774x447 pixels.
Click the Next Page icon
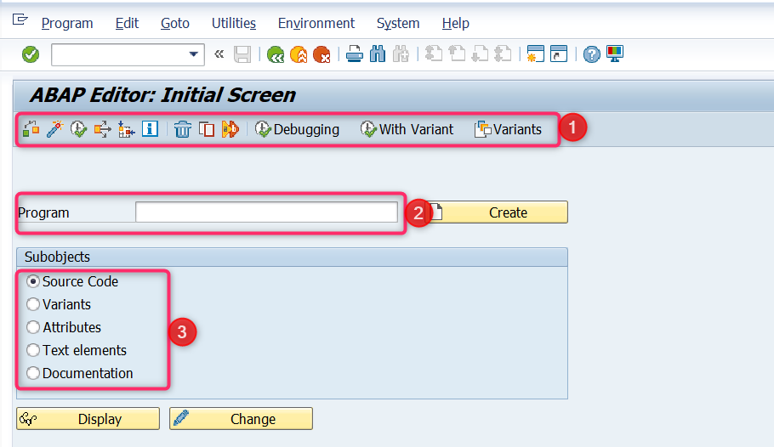480,54
